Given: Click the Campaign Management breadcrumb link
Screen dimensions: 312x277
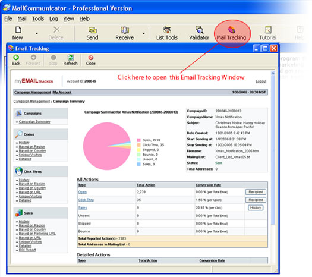Looking at the screenshot, I should [31, 102].
